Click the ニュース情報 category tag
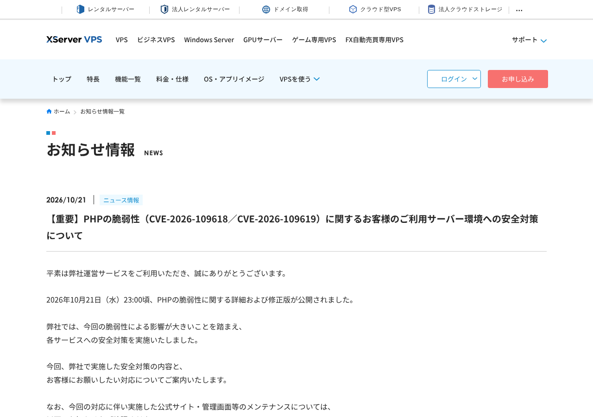The width and height of the screenshot is (593, 417). tap(121, 200)
